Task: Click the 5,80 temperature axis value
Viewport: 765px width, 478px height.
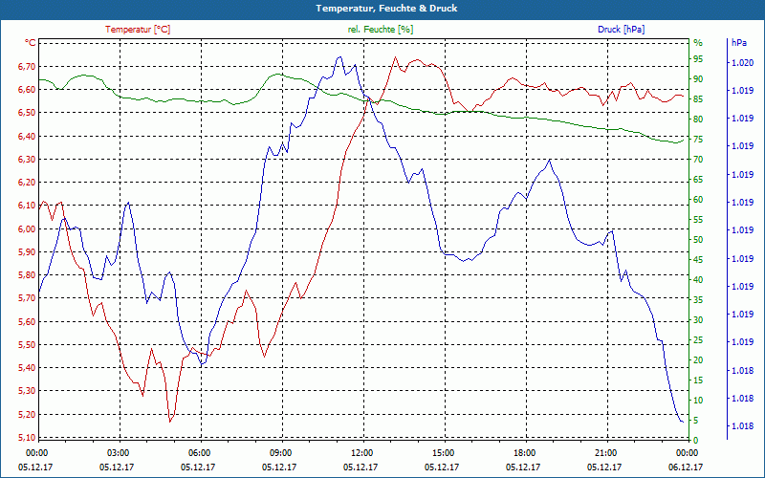Action: pos(27,275)
